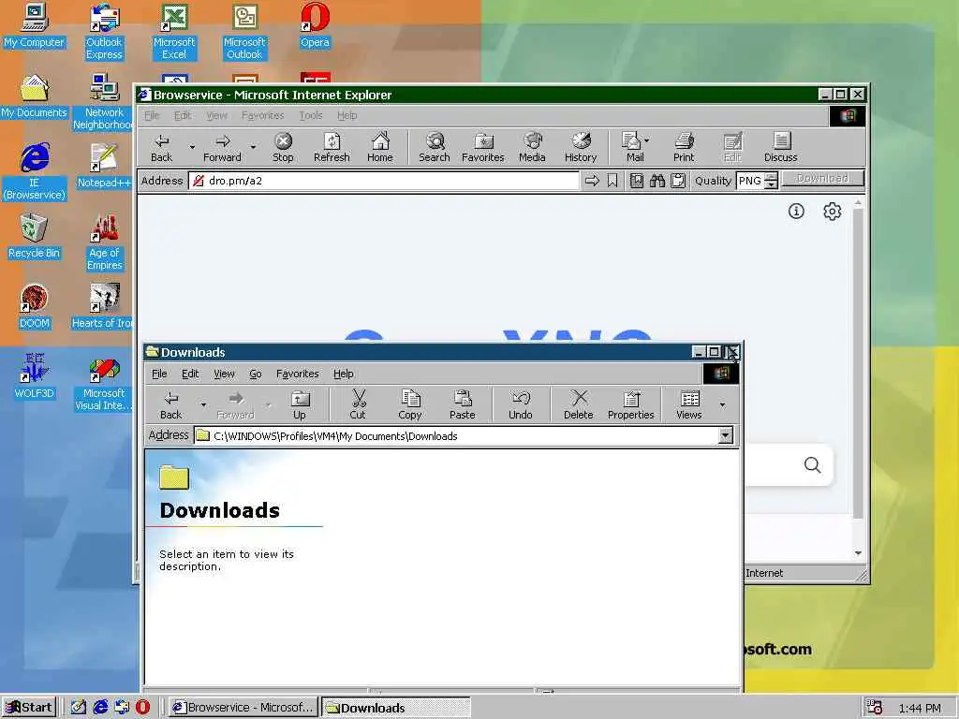Go Back in Internet Explorer toolbar

(x=161, y=148)
